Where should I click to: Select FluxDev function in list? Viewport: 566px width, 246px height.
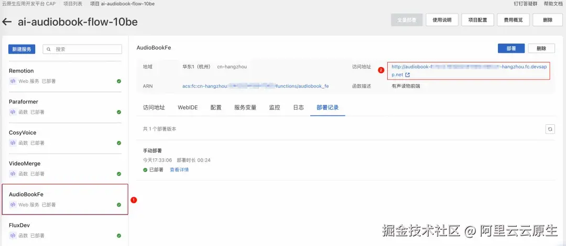coord(65,230)
